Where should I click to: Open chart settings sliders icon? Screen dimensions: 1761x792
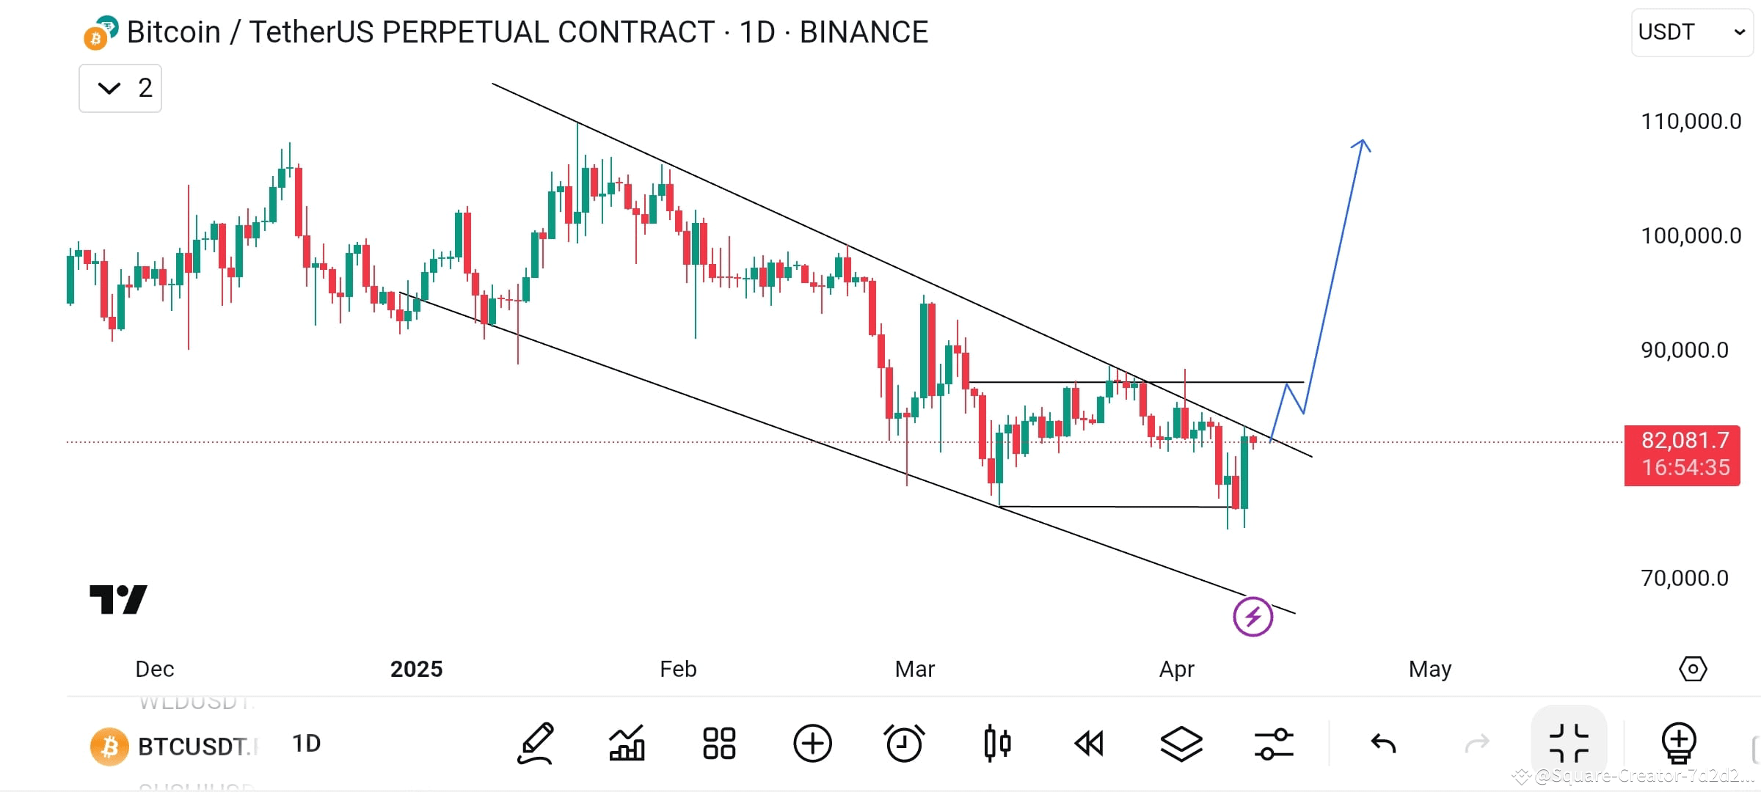coord(1274,744)
